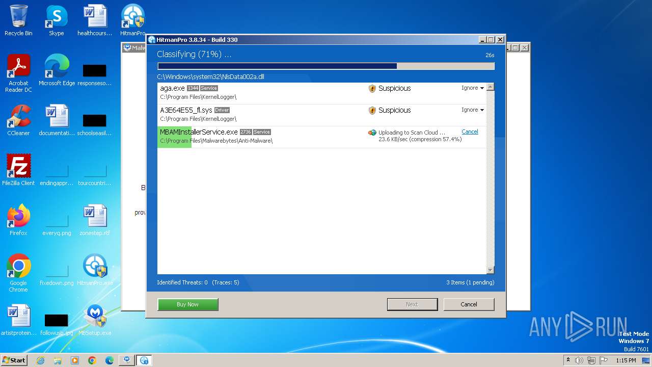Open FileZilla Client shortcut

click(18, 170)
